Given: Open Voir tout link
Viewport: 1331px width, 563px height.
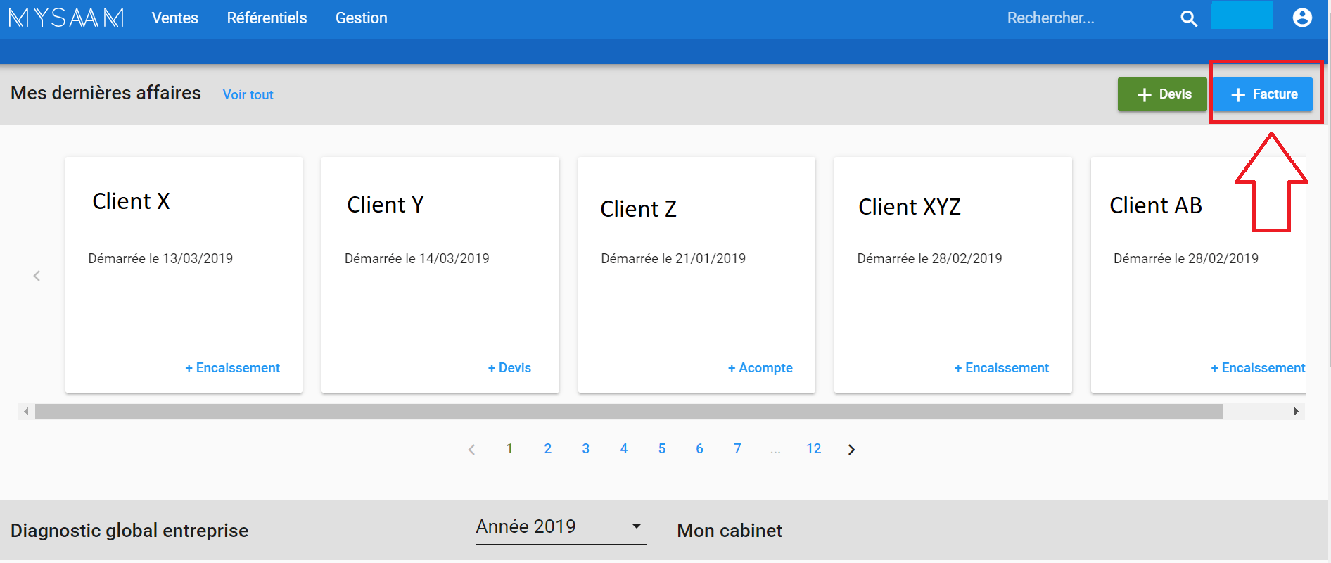Looking at the screenshot, I should [248, 94].
